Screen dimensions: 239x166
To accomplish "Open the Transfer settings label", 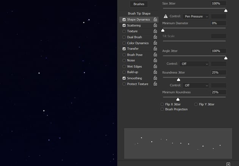I will click(133, 49).
